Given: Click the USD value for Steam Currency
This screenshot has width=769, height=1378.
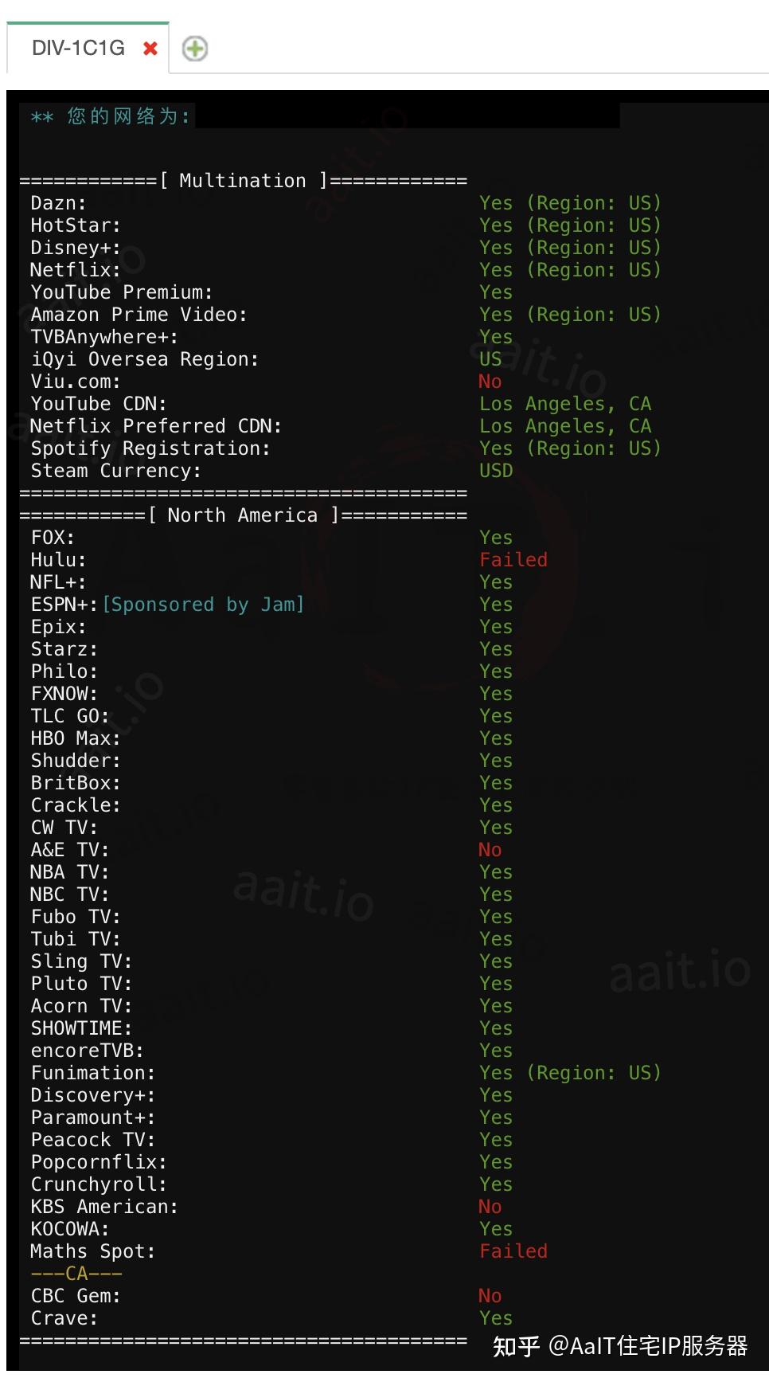Looking at the screenshot, I should click(x=495, y=471).
